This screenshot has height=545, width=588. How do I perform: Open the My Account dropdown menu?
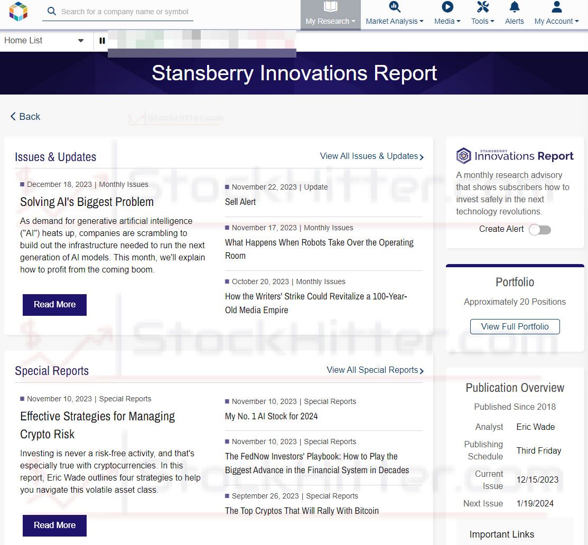[555, 21]
